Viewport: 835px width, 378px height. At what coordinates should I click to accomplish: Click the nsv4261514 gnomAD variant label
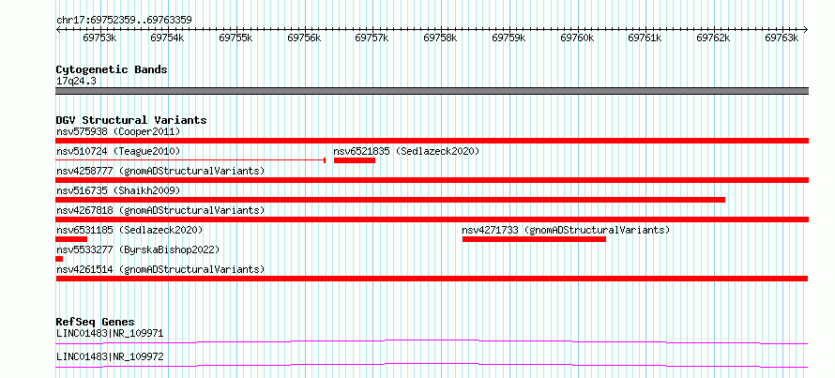point(160,269)
